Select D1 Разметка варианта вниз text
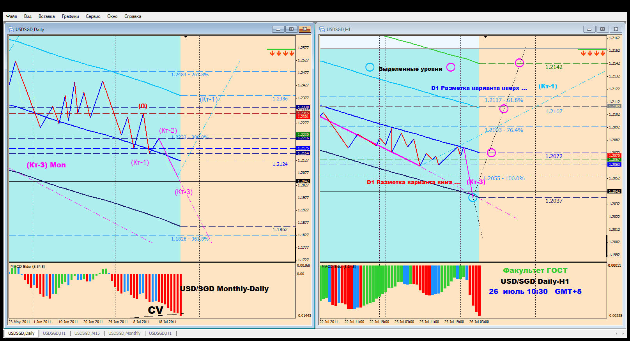The image size is (630, 341). 413,182
